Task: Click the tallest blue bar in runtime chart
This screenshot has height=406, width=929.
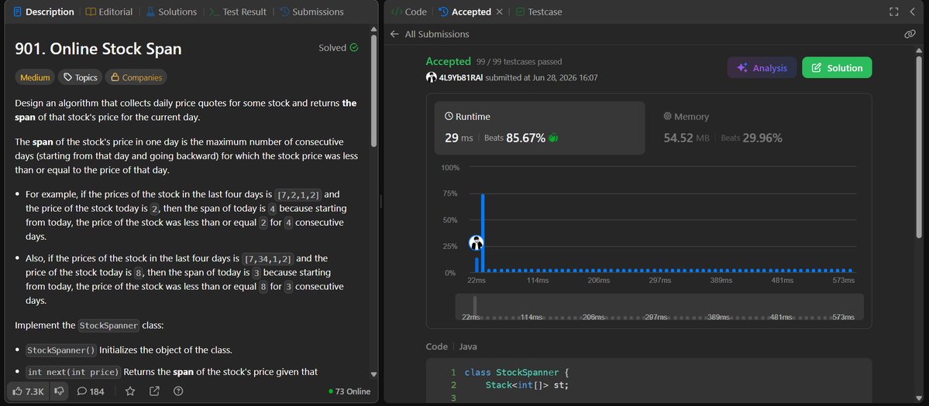Action: pos(483,233)
